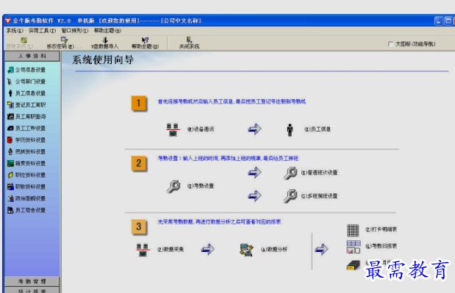This screenshot has height=293, width=455.
Task: Open 民族资料设置 in the sidebar
Action: (26, 151)
